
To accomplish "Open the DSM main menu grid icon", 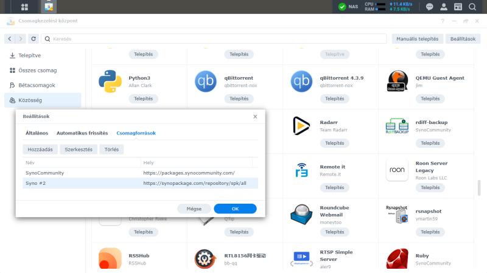I will [24, 7].
